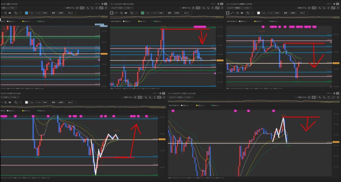Click the white color swatch in 60-minute chart
This screenshot has height=182, width=341.
point(27,103)
